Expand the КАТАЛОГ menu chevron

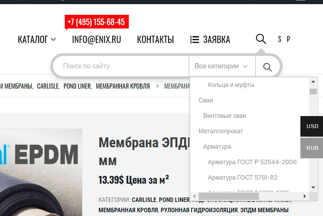coord(53,39)
